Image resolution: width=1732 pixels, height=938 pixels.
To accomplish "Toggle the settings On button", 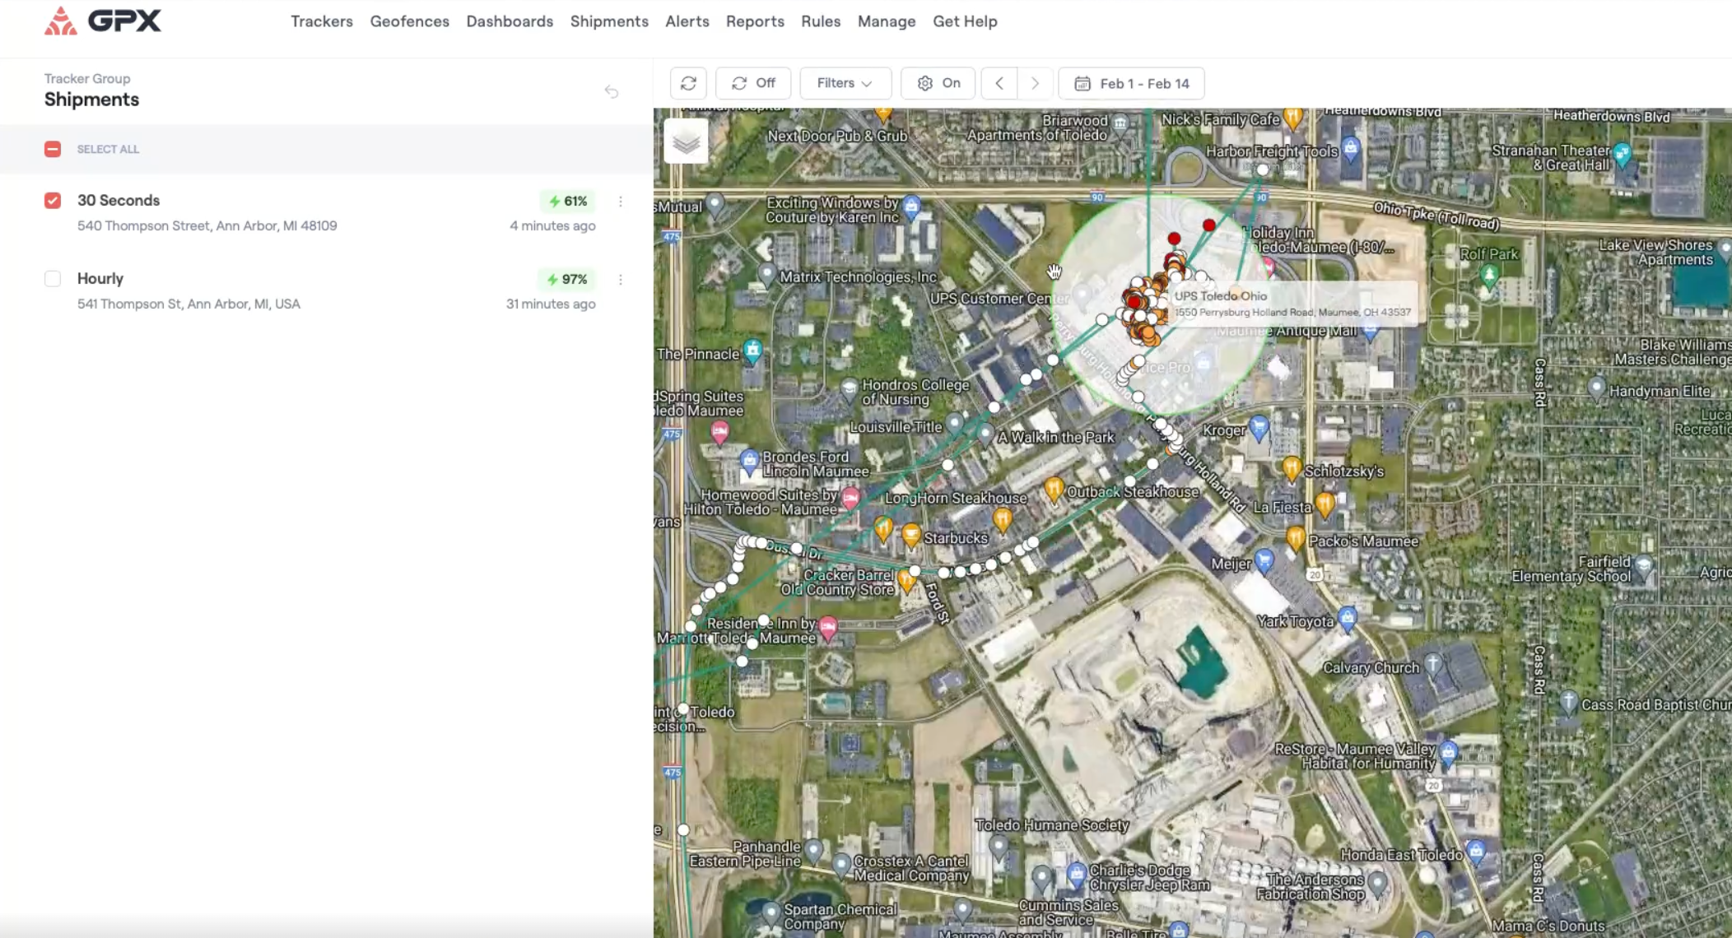I will point(938,83).
